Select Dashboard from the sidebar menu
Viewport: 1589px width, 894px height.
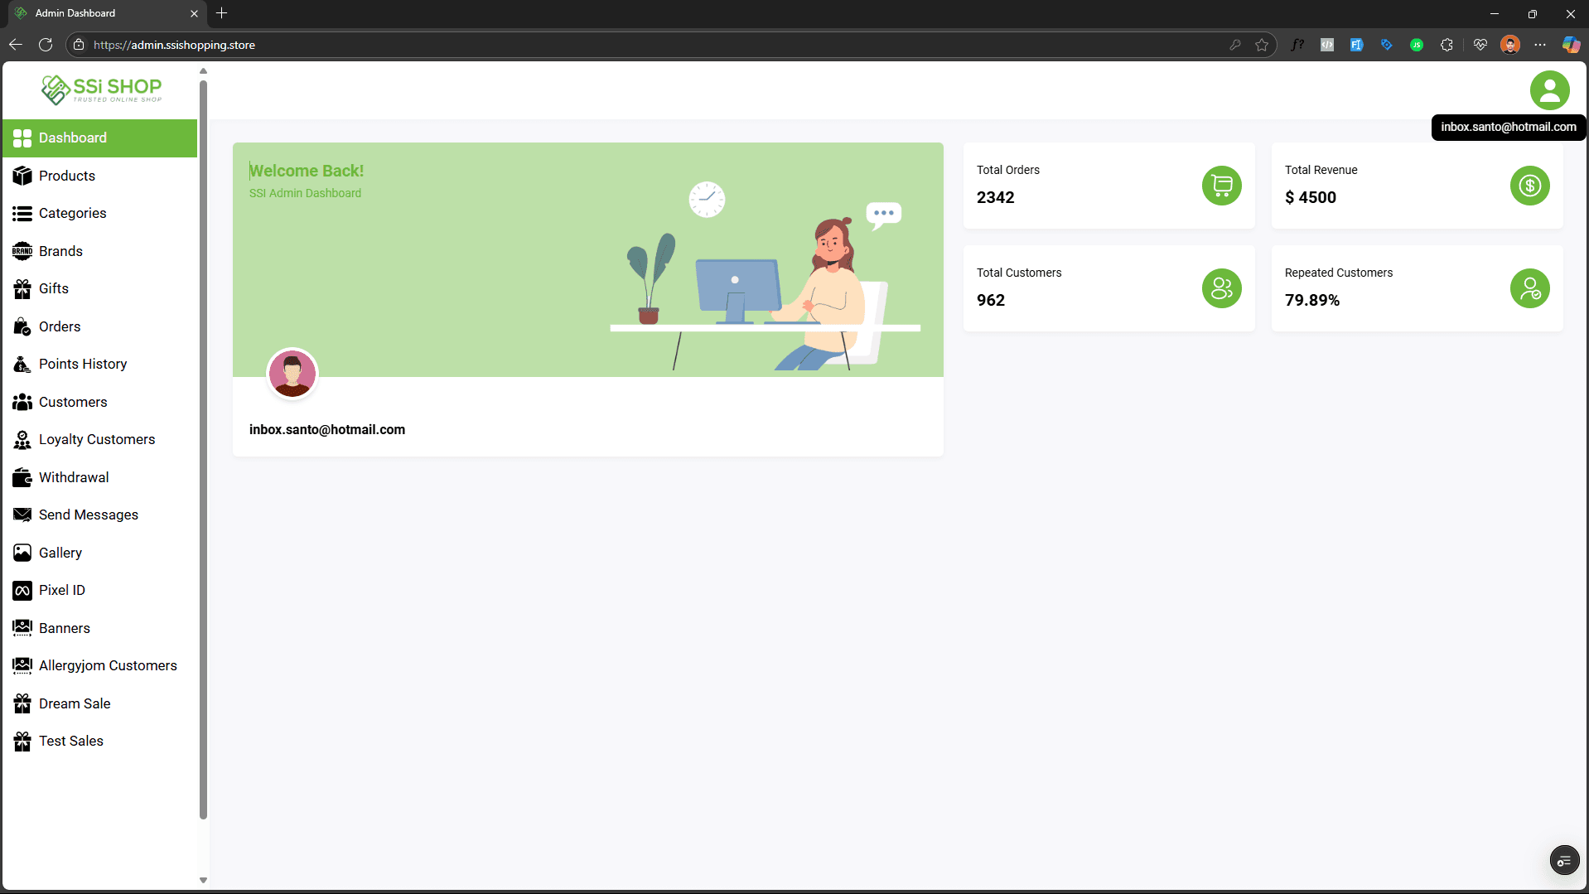click(x=73, y=138)
